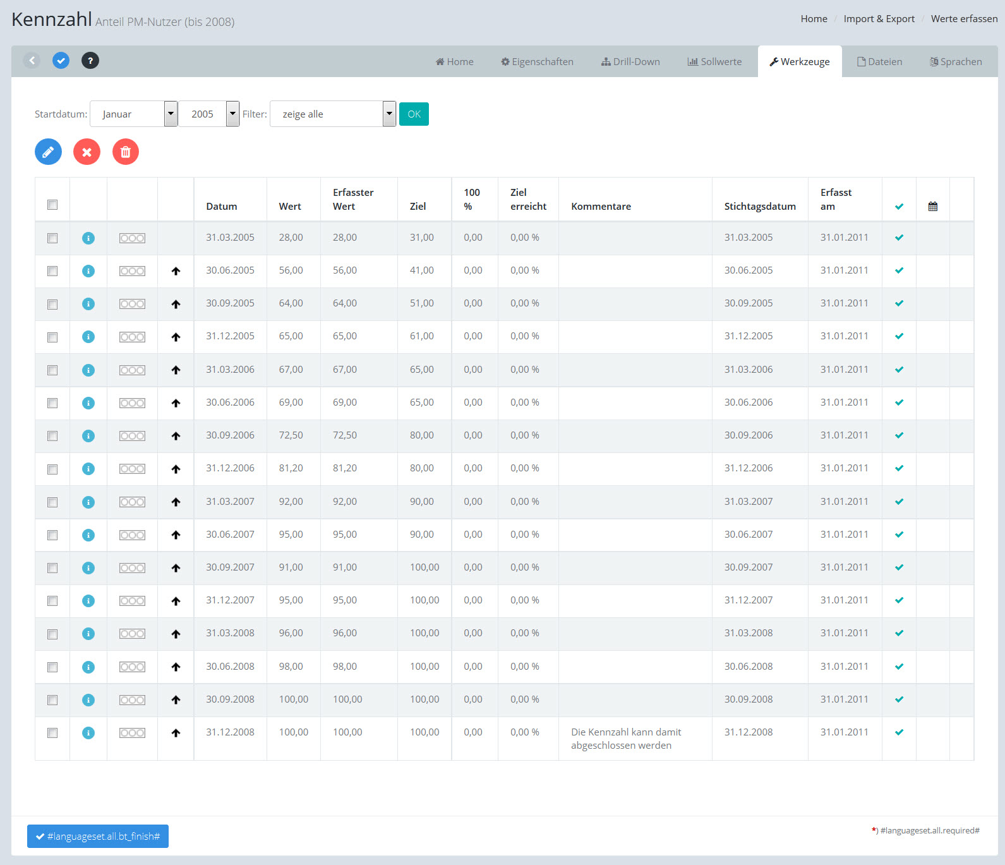Click the calendar icon column header
The height and width of the screenshot is (865, 1005).
click(932, 207)
